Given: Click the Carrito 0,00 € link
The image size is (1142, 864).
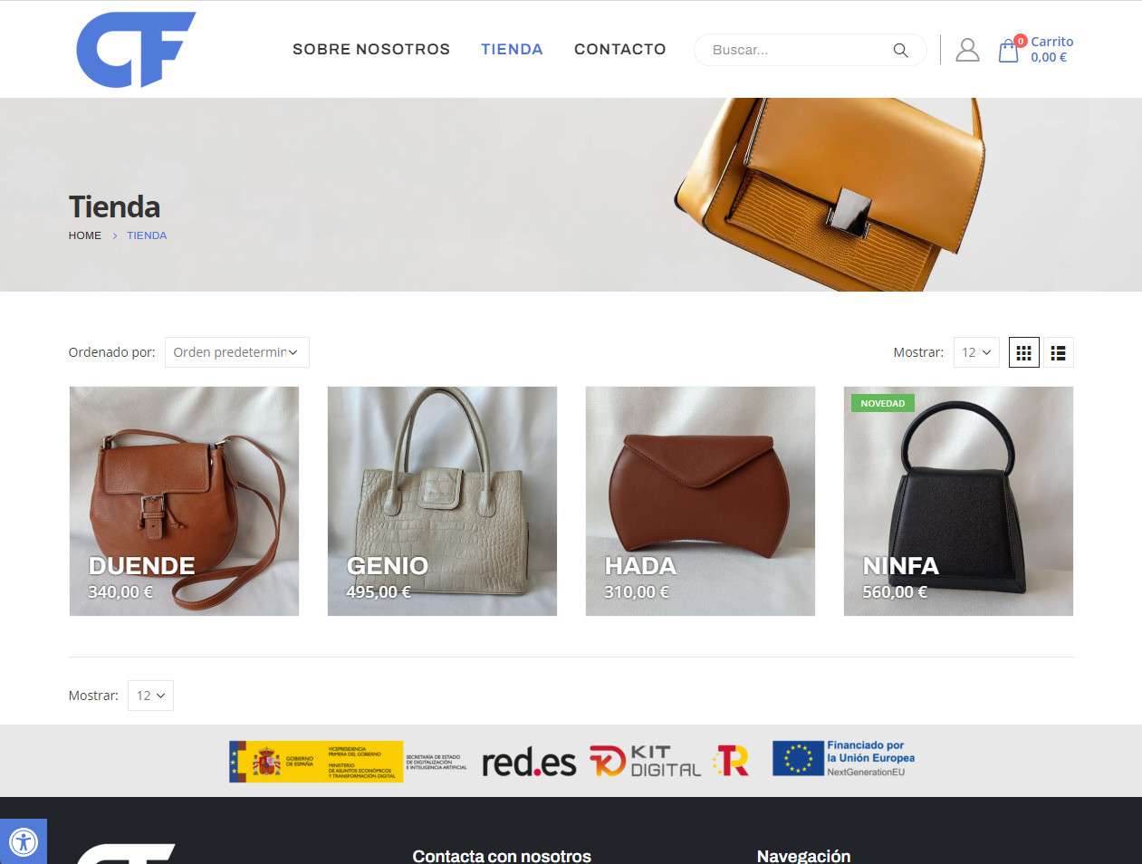Looking at the screenshot, I should coord(1051,49).
